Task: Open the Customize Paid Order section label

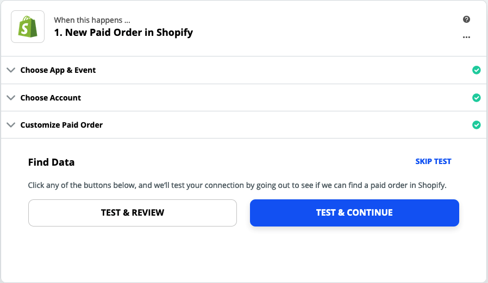Action: tap(61, 125)
